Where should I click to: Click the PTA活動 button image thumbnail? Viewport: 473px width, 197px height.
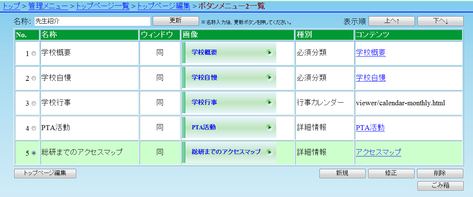tap(229, 127)
